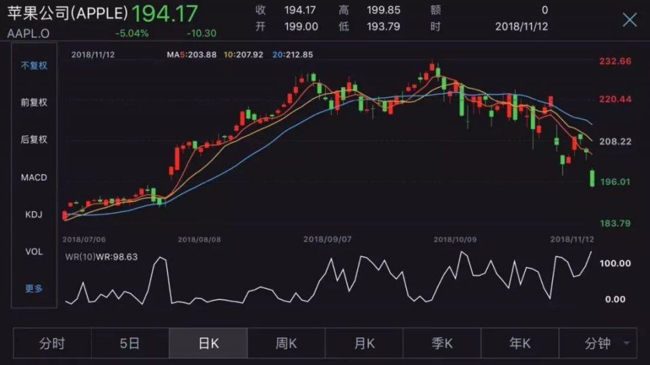Switch to the 季K quarterly candlestick tab

click(442, 343)
